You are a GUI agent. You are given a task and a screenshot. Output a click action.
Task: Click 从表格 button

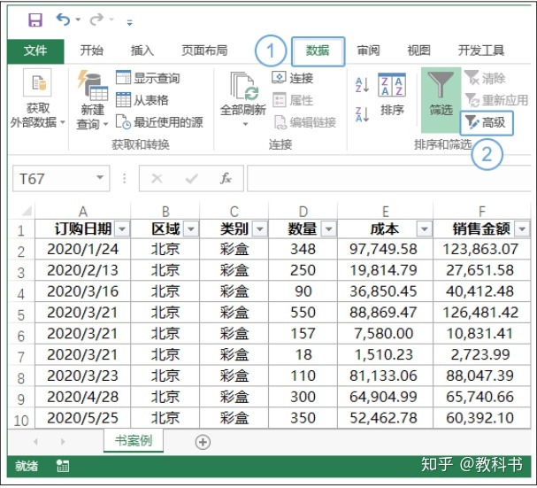tap(142, 100)
